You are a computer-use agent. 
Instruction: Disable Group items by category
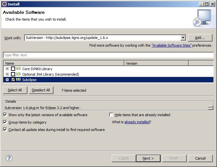click(x=5, y=122)
